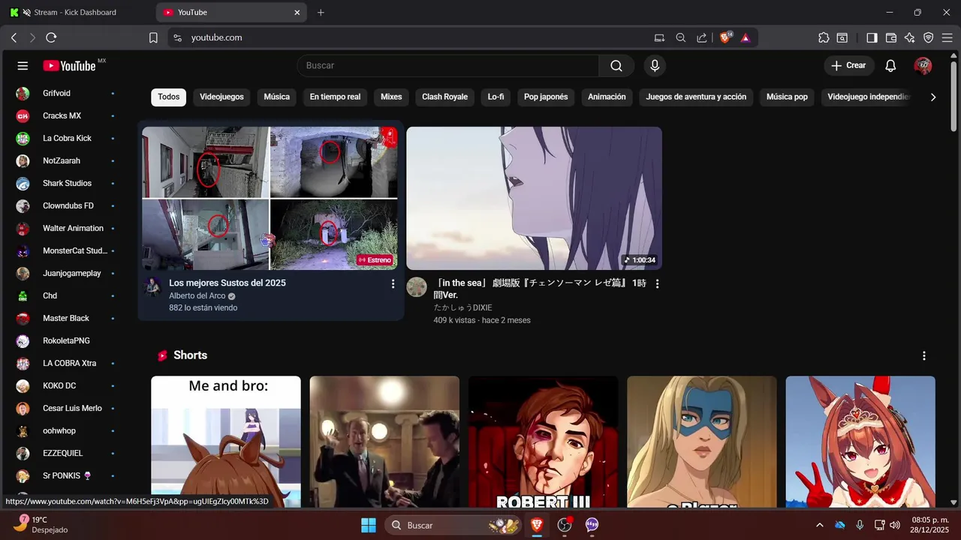This screenshot has height=540, width=961.
Task: Open options for the in the sea video
Action: [657, 283]
